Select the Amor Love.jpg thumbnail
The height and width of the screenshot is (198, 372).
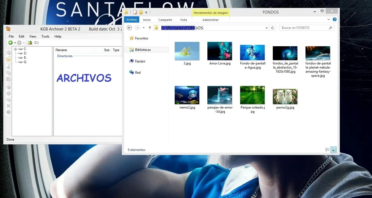220,51
